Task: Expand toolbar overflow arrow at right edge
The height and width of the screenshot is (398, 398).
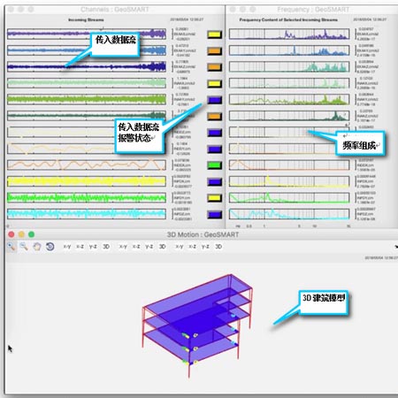Action: [396, 247]
